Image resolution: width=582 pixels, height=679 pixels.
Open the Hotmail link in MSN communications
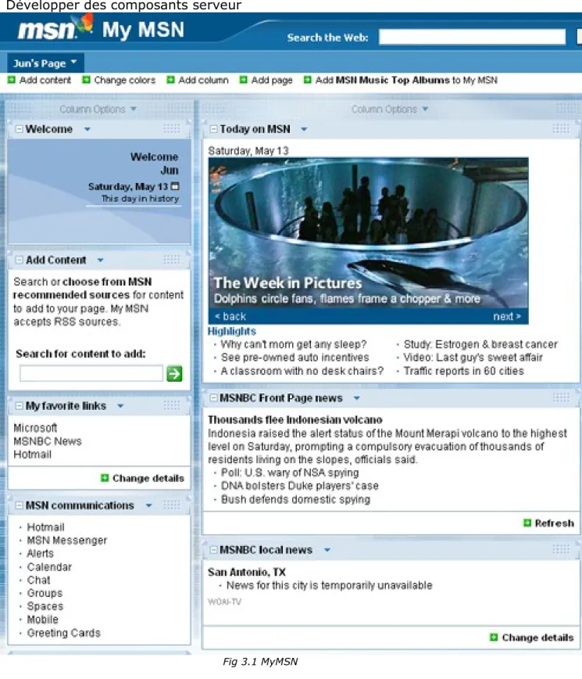pos(45,527)
